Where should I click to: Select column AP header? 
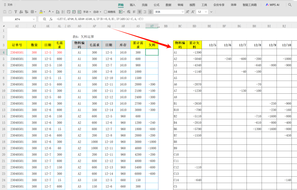(94, 26)
